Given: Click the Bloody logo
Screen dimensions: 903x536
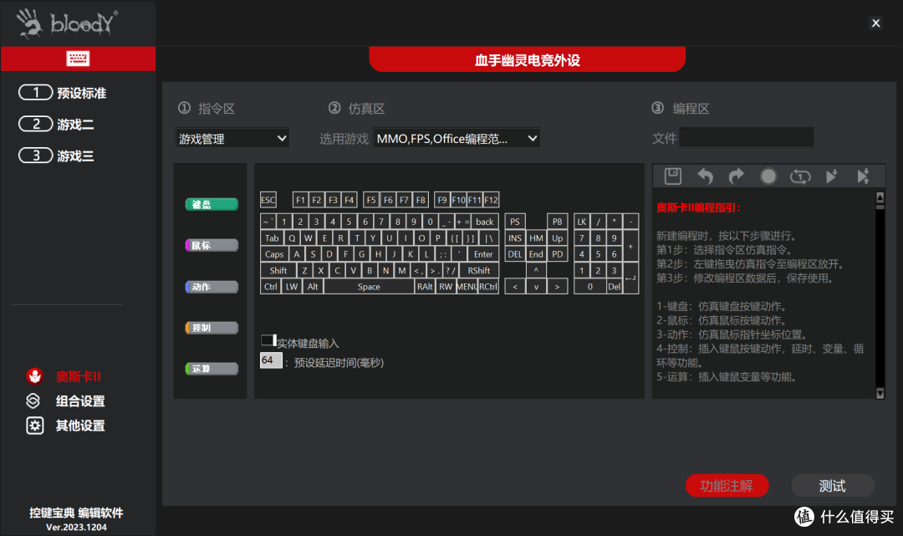Looking at the screenshot, I should (66, 23).
